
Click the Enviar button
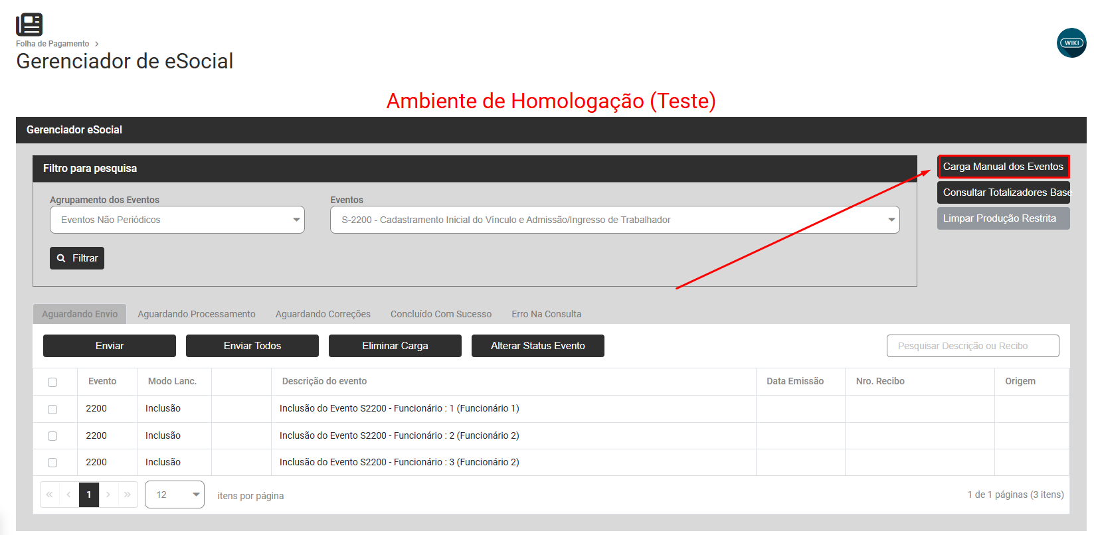pos(110,346)
